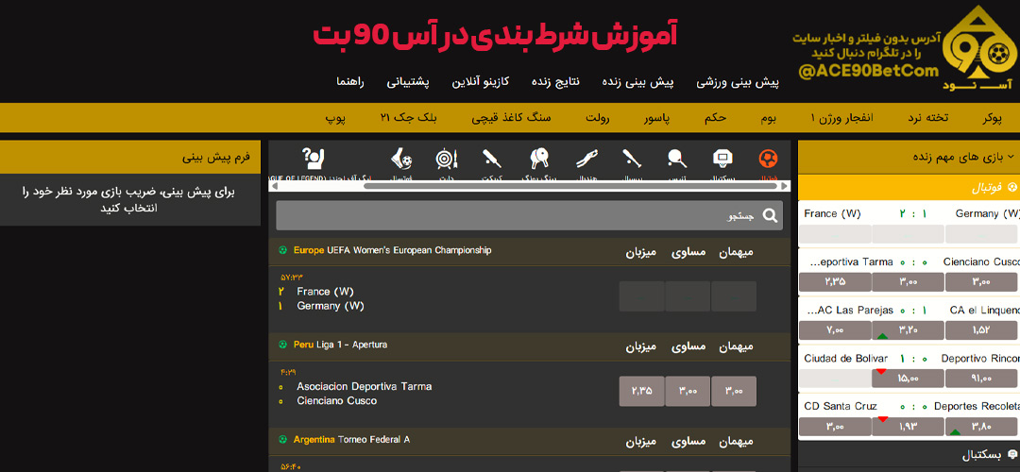Select the baseball bat sport icon
Screen dimensions: 1020x472
(x=631, y=161)
